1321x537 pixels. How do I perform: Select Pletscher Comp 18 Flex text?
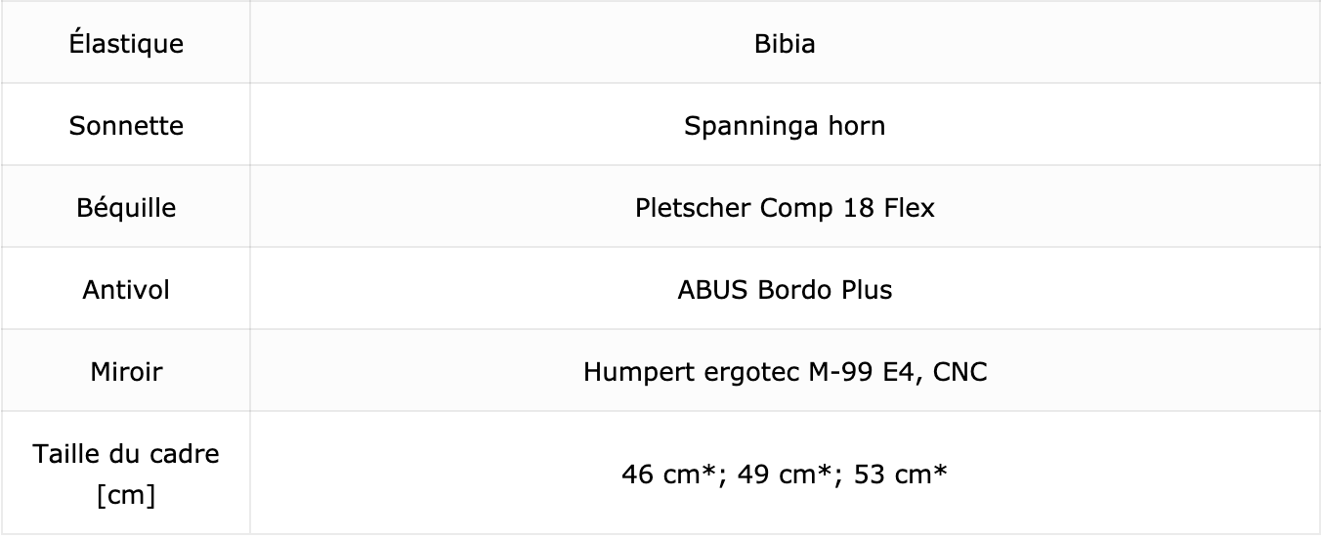pyautogui.click(x=785, y=207)
